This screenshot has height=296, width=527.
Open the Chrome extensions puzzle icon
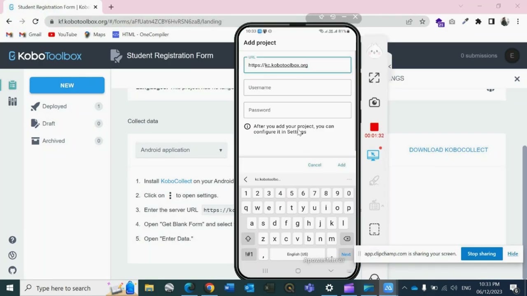(478, 21)
